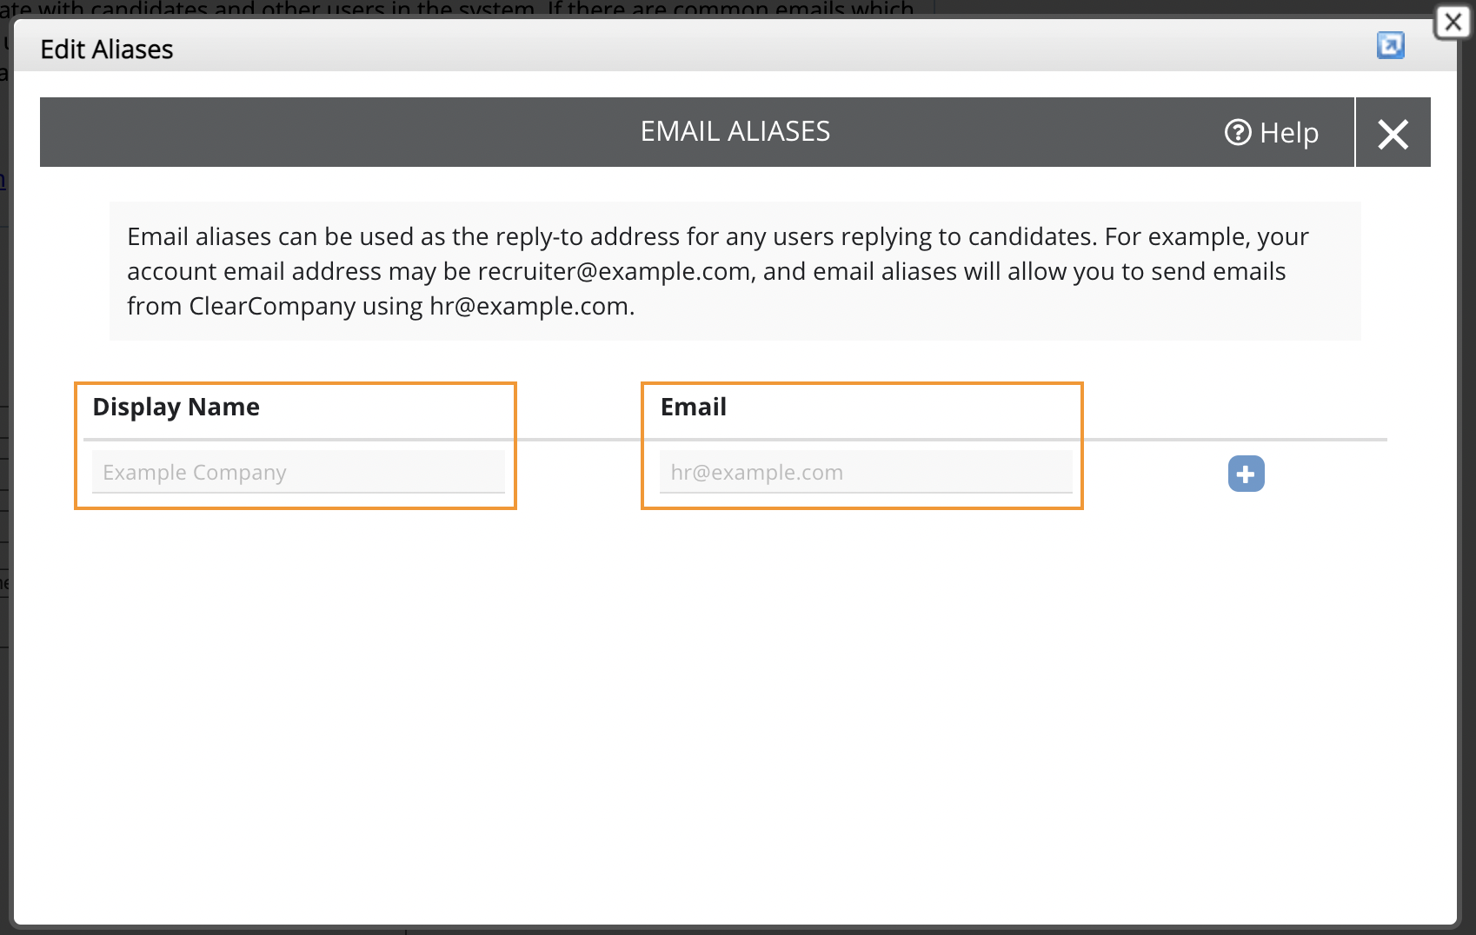
Task: Open the Edit Aliases dialog in new window
Action: [1391, 45]
